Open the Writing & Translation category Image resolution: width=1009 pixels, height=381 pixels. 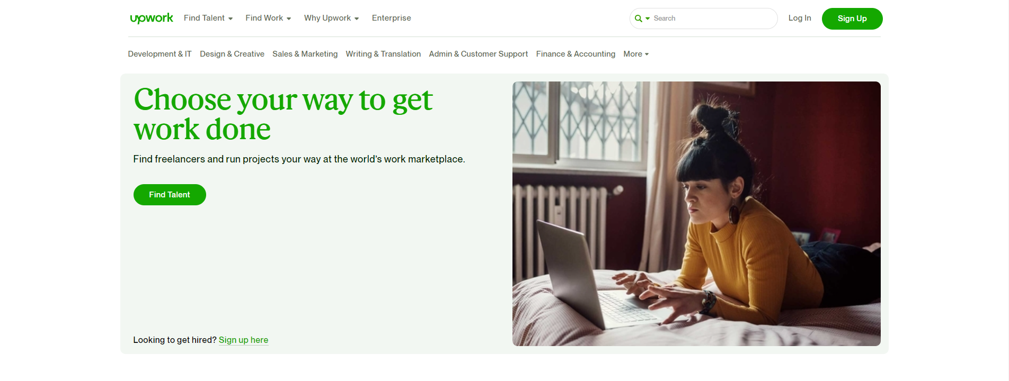point(383,54)
